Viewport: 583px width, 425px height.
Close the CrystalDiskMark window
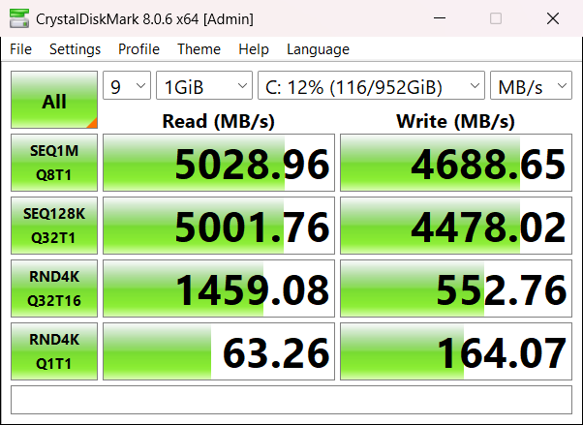[x=553, y=18]
